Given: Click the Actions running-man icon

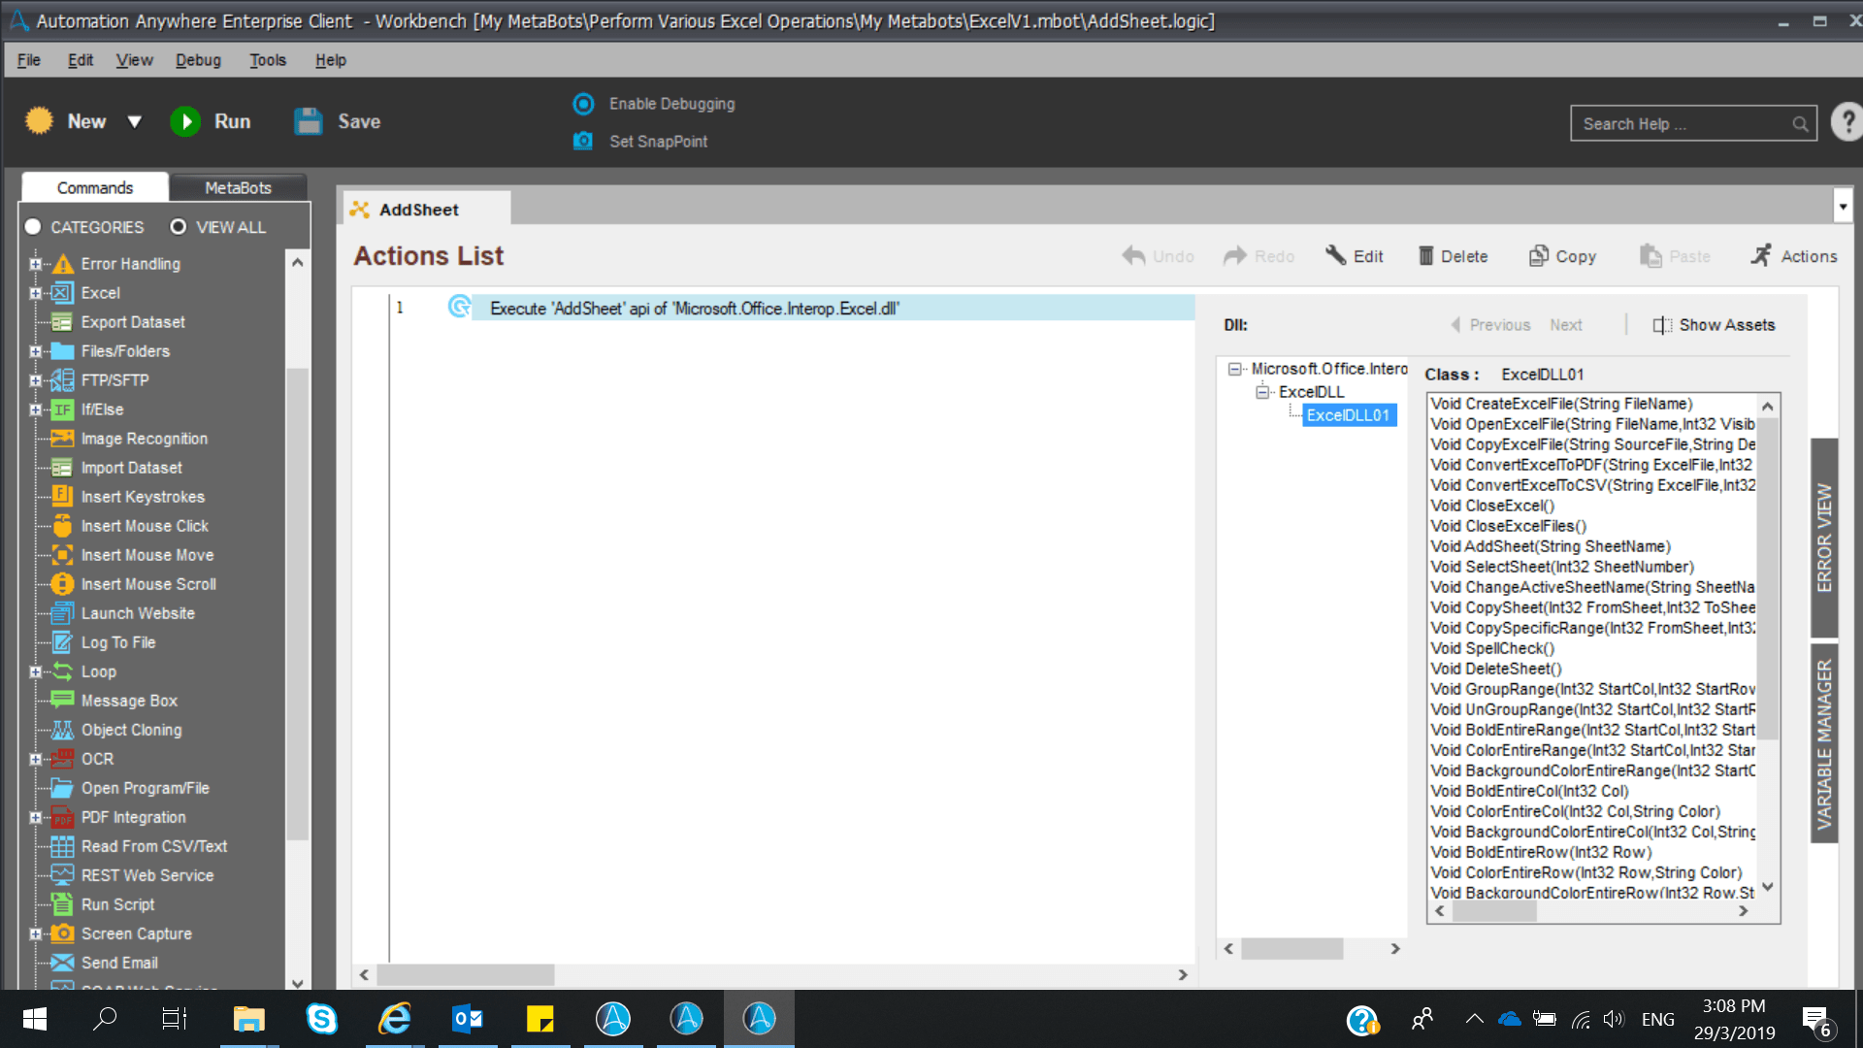Looking at the screenshot, I should pos(1760,255).
